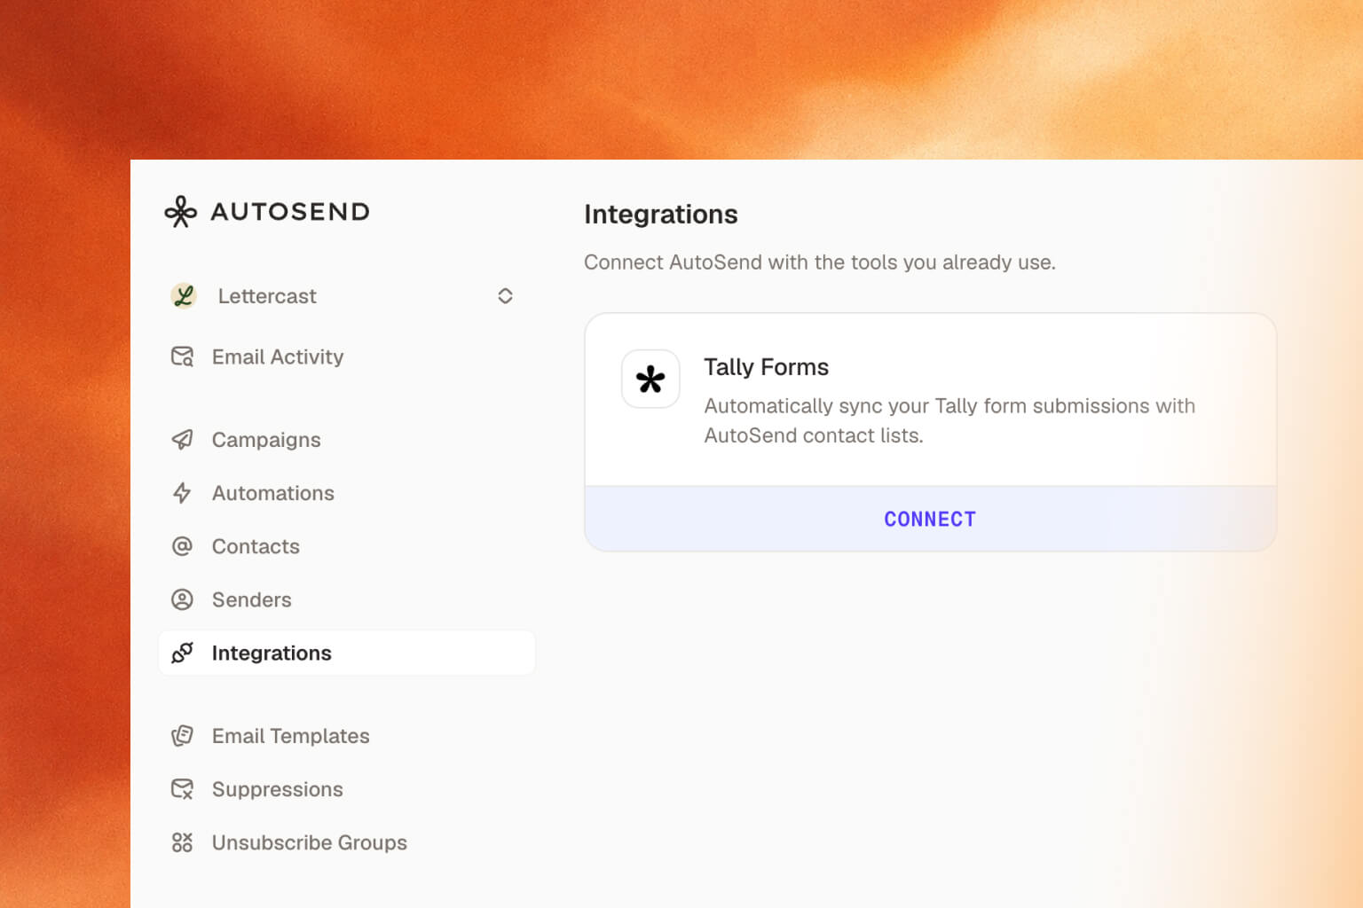Expand the Lettercast workspace switcher chevrons

coord(505,295)
